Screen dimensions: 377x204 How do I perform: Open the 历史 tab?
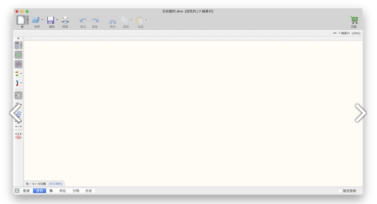pos(89,191)
